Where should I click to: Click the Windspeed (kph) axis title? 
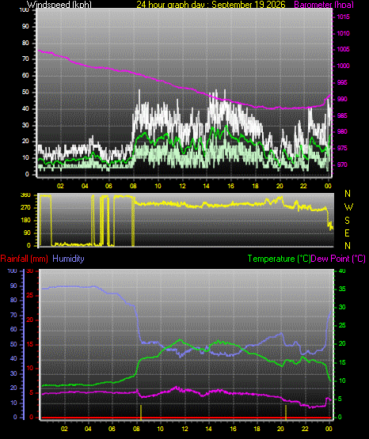[x=59, y=5]
